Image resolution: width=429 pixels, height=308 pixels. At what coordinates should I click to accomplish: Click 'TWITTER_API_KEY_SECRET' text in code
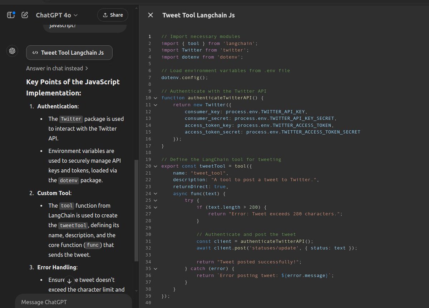(x=302, y=118)
